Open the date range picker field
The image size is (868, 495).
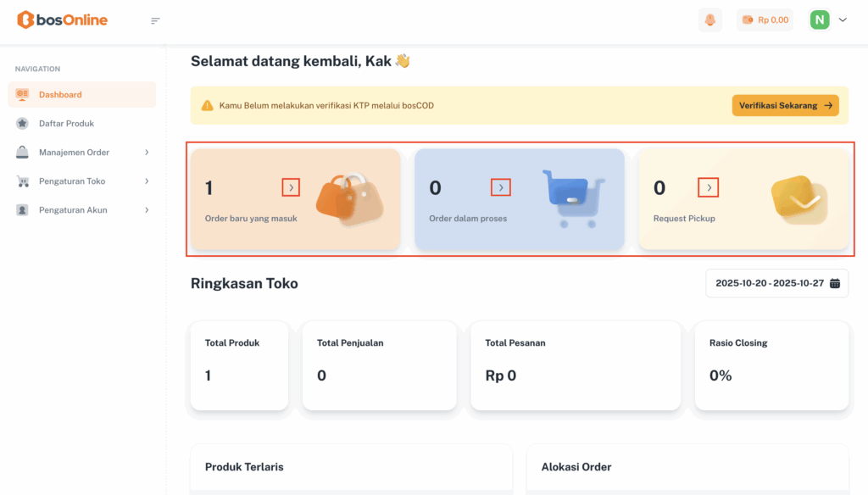click(769, 283)
